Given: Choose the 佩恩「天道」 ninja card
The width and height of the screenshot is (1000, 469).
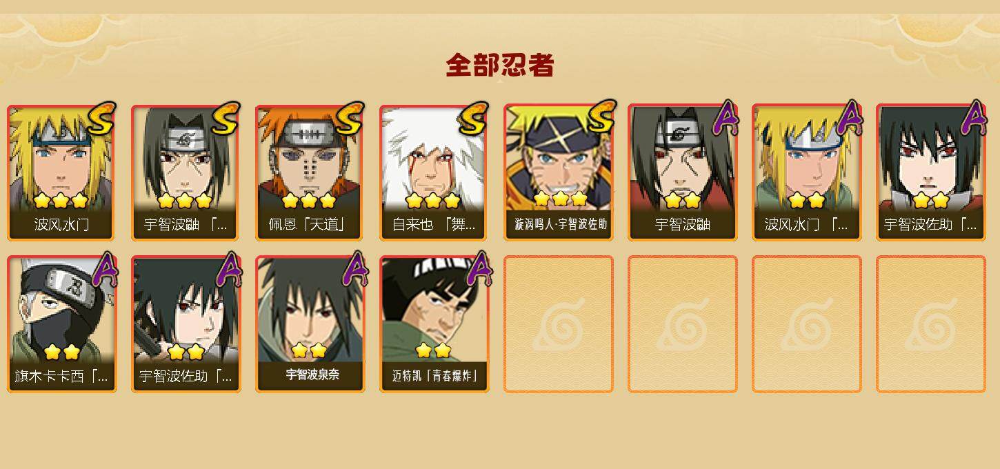Looking at the screenshot, I should pyautogui.click(x=309, y=172).
